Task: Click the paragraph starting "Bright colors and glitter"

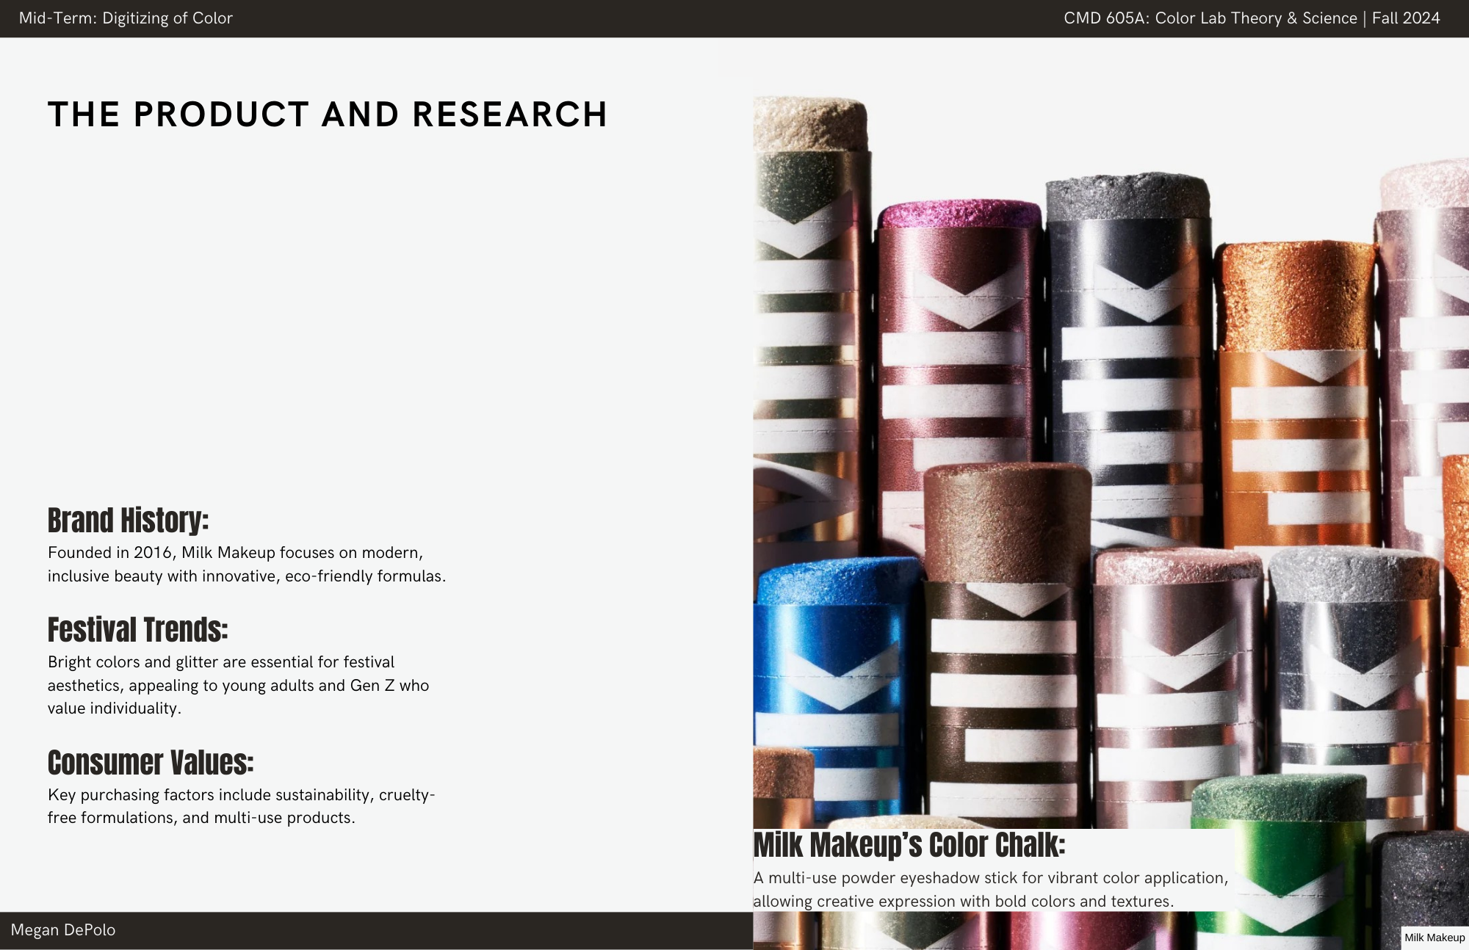Action: click(x=239, y=685)
